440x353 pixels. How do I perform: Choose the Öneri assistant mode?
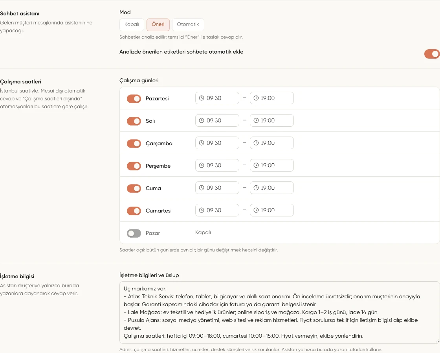point(158,24)
